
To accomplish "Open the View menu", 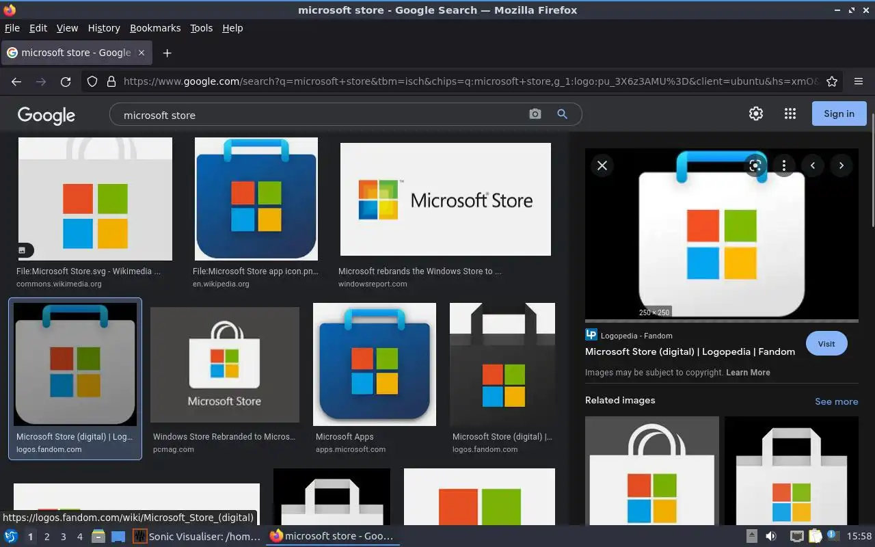I will pyautogui.click(x=67, y=28).
